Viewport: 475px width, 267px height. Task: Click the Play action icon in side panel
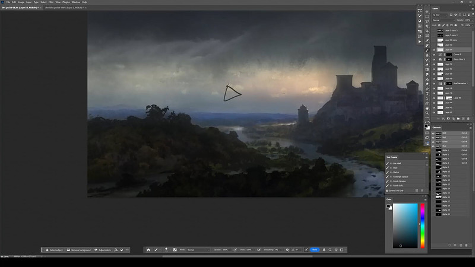coord(420,42)
